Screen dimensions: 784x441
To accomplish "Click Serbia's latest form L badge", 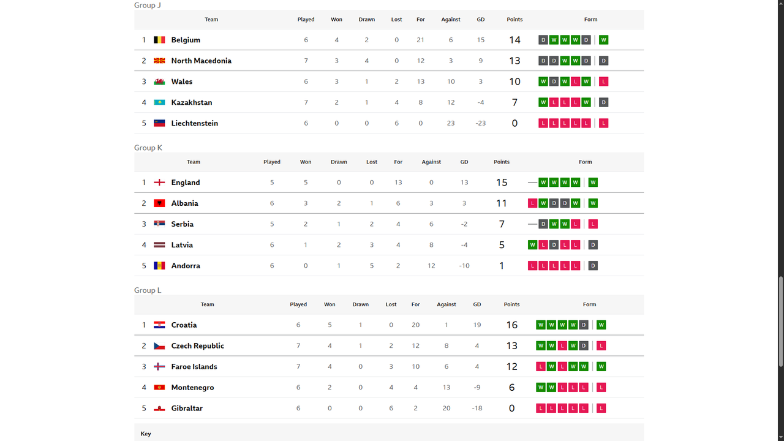I will pos(593,224).
